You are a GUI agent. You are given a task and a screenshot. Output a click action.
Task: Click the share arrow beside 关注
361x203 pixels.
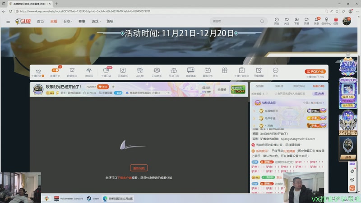pyautogui.click(x=113, y=87)
